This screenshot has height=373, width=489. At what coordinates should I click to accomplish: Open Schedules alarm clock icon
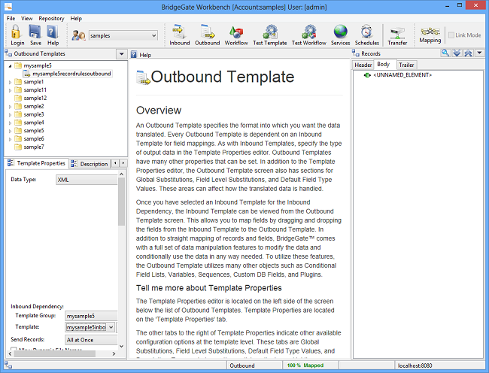click(x=366, y=32)
